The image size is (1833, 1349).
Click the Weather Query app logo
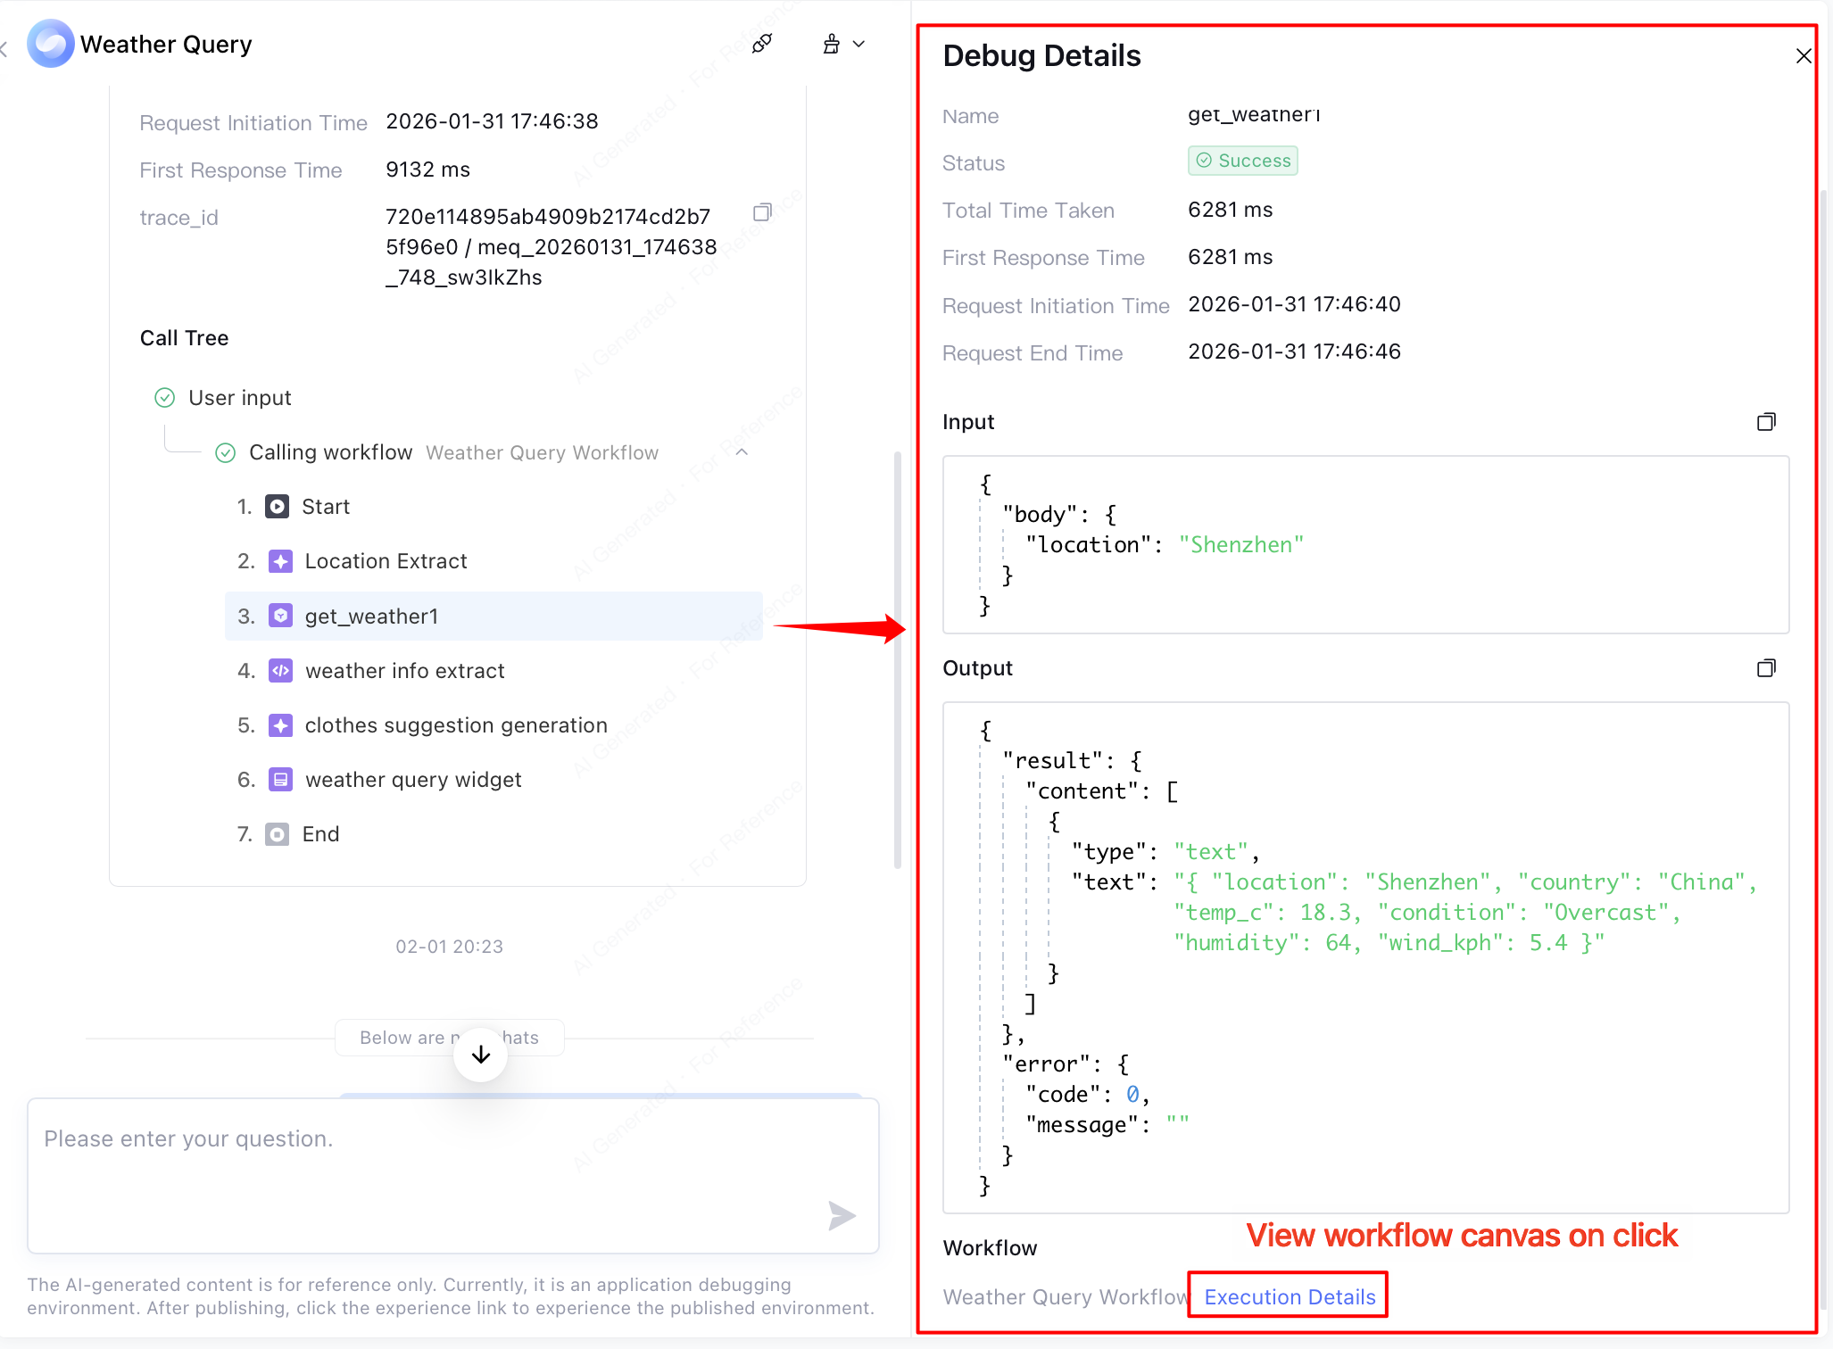tap(50, 43)
